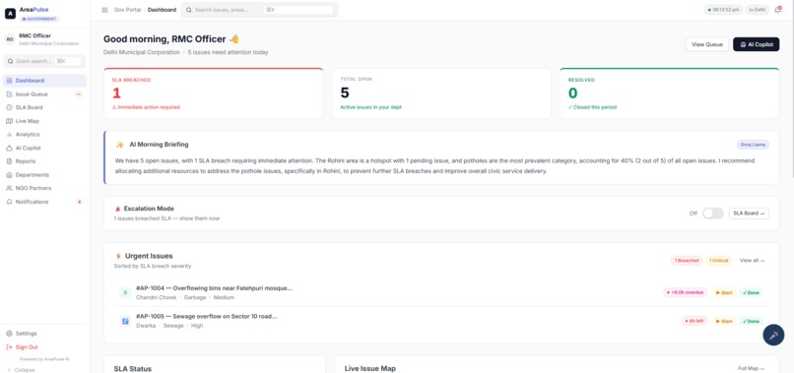Sign Out from the sidebar
Viewport: 794px width, 373px height.
point(44,347)
